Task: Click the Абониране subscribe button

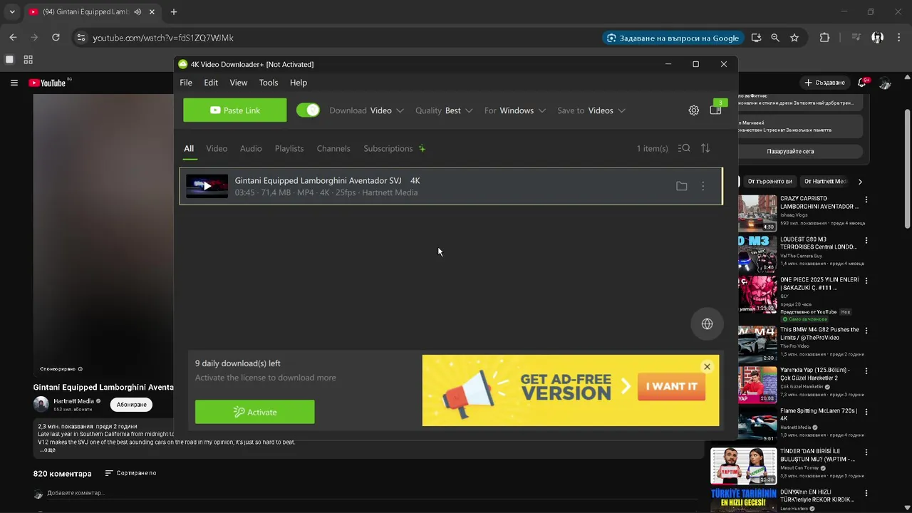Action: (x=131, y=405)
